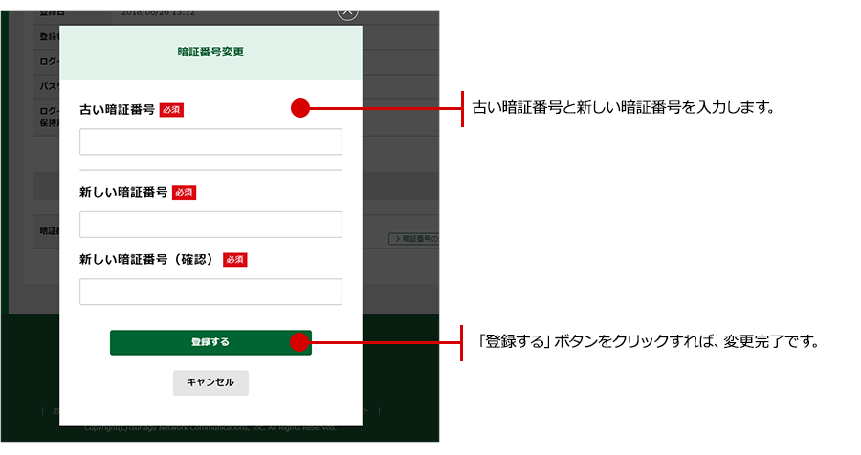Open the dimmed 暗証番号の変更 link behind dialog
This screenshot has width=861, height=455.
[413, 237]
